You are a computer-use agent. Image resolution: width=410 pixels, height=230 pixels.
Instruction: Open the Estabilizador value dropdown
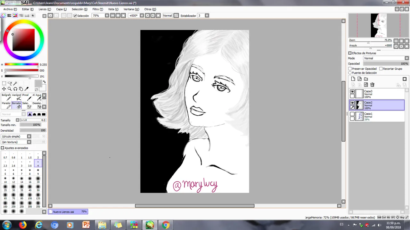207,16
